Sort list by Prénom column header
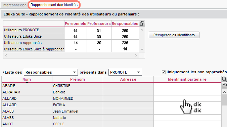The image size is (227, 127). coord(78,79)
